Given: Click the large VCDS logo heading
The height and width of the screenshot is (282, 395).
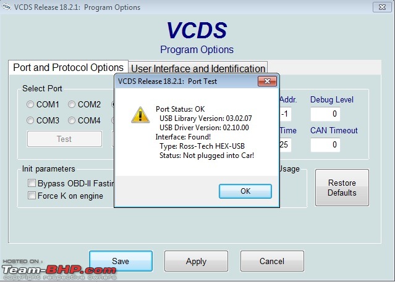Looking at the screenshot, I should tap(197, 30).
